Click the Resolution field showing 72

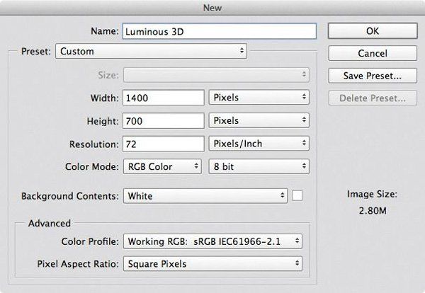(x=164, y=144)
